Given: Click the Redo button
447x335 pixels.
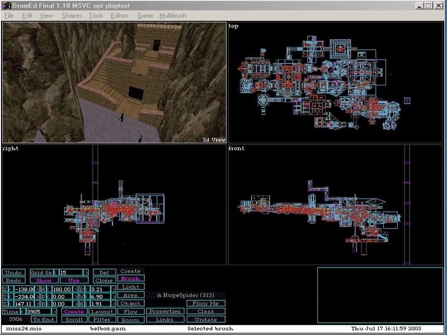Looking at the screenshot, I should 13,280.
